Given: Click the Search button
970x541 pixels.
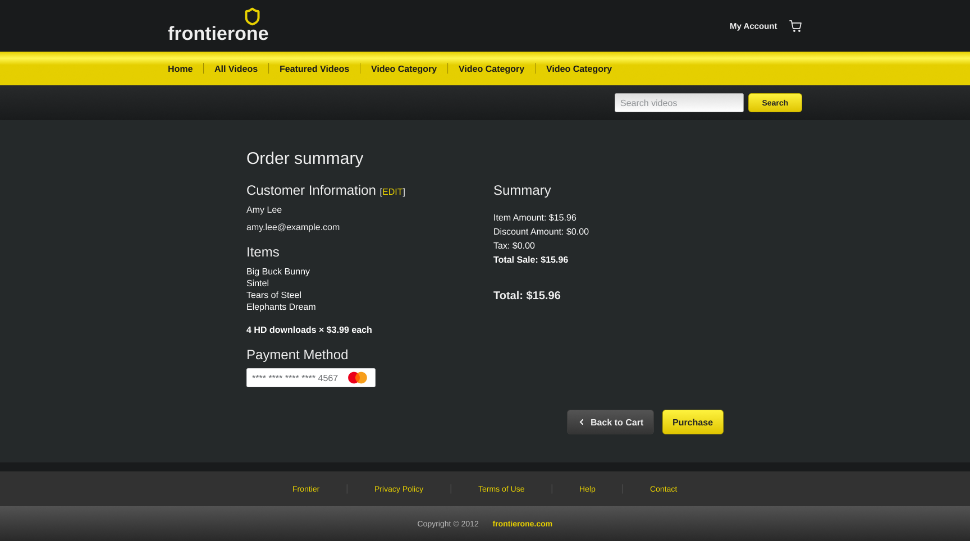Looking at the screenshot, I should coord(775,103).
